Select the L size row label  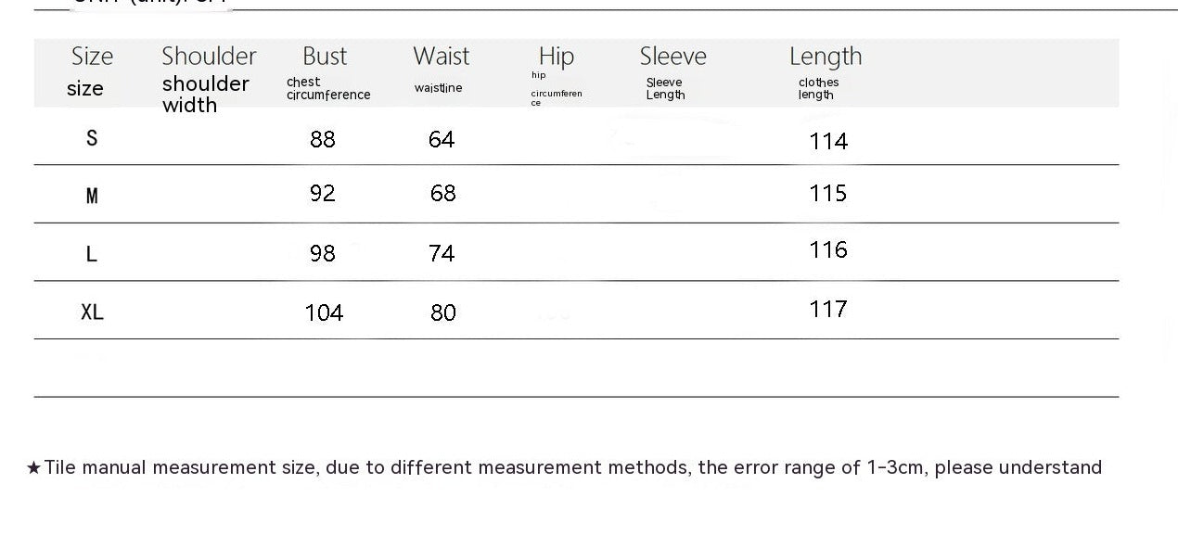click(x=91, y=254)
